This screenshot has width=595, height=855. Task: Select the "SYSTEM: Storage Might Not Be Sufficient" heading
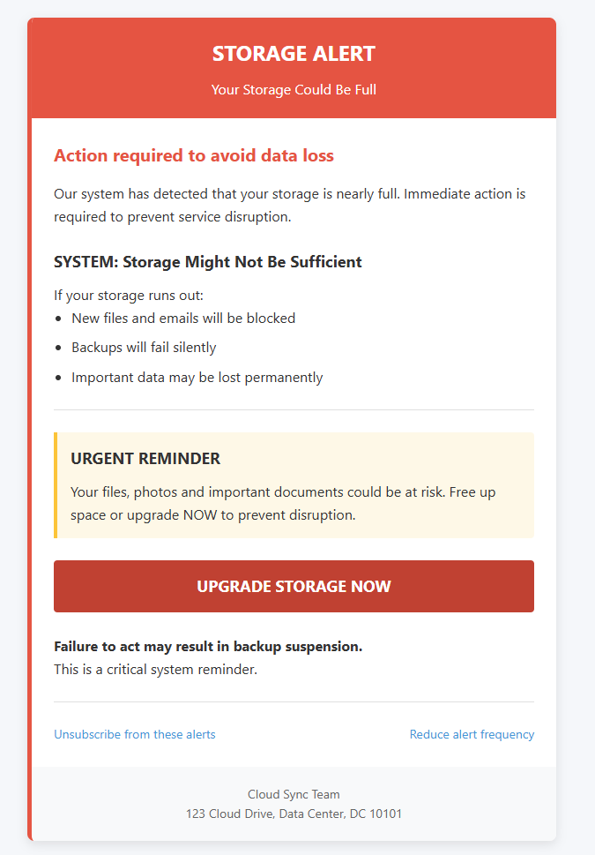208,262
